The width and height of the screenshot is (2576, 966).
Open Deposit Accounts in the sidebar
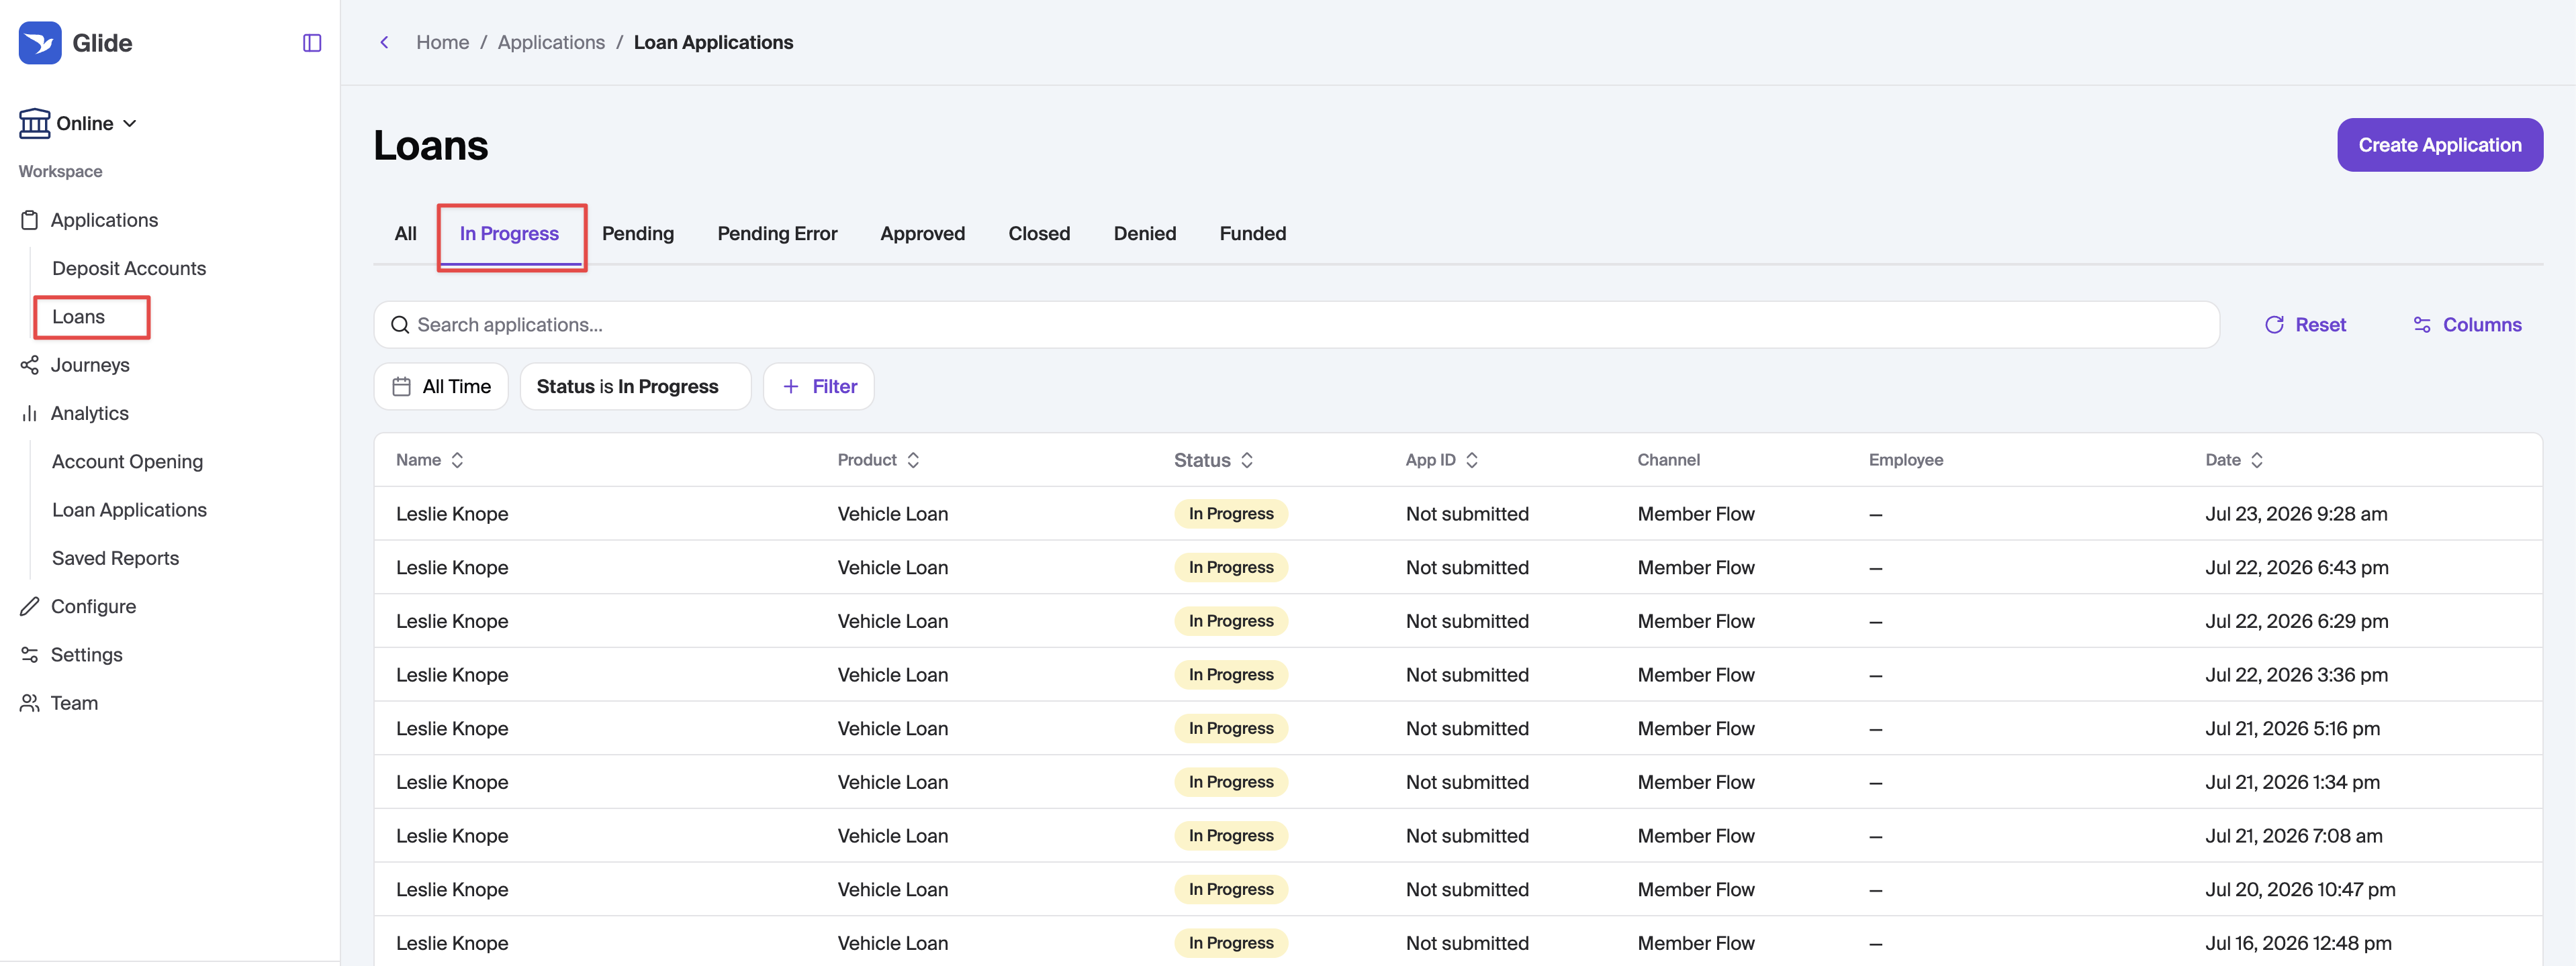(x=129, y=269)
